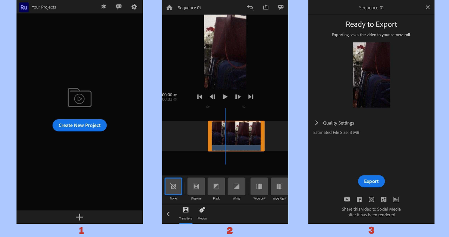449x237 pixels.
Task: Choose the Black transition
Action: (x=216, y=187)
